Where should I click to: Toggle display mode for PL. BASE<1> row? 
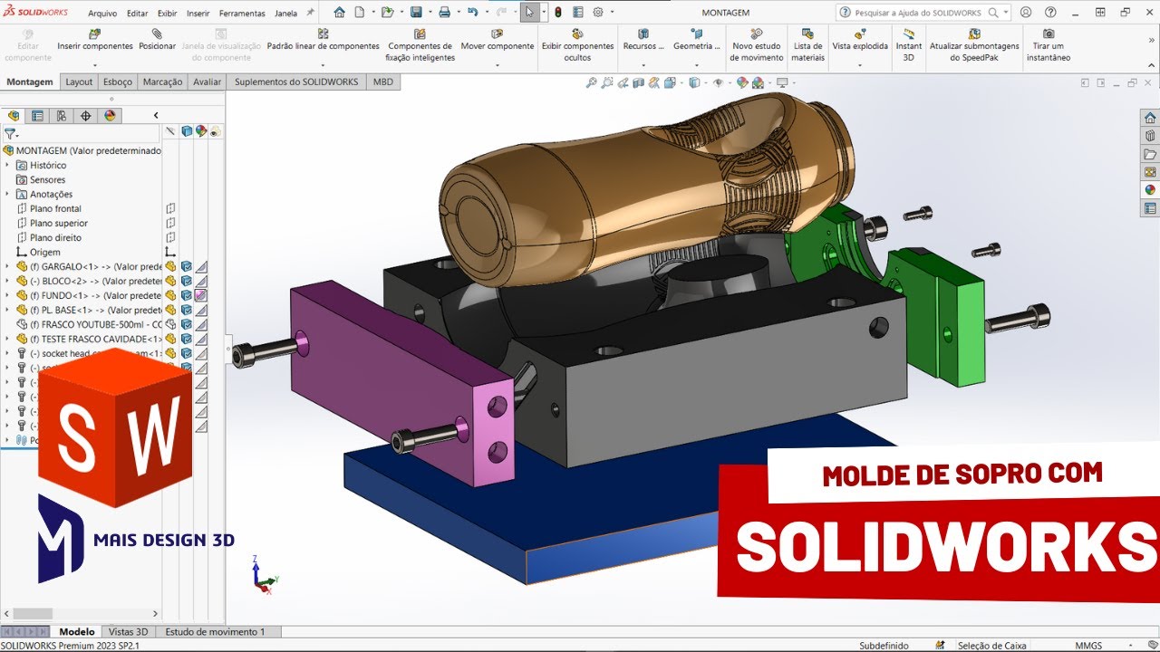pyautogui.click(x=186, y=310)
